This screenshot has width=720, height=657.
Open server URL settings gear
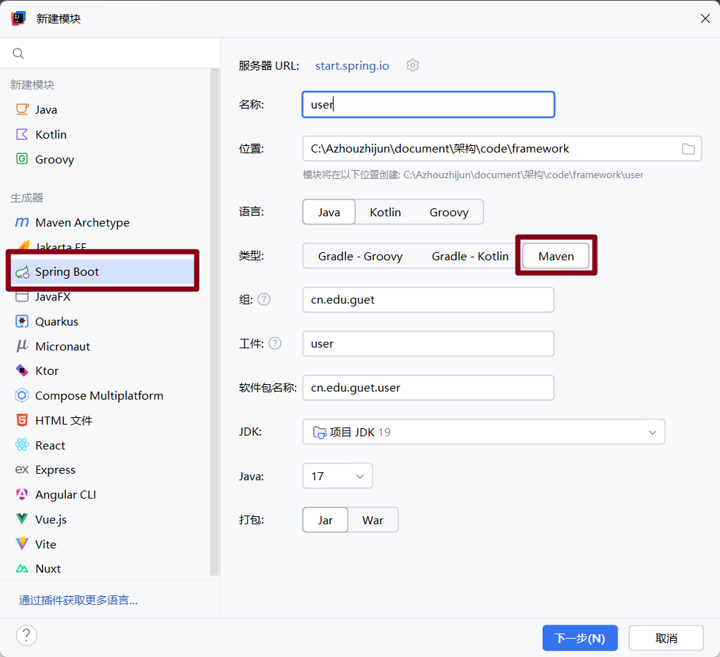click(413, 66)
